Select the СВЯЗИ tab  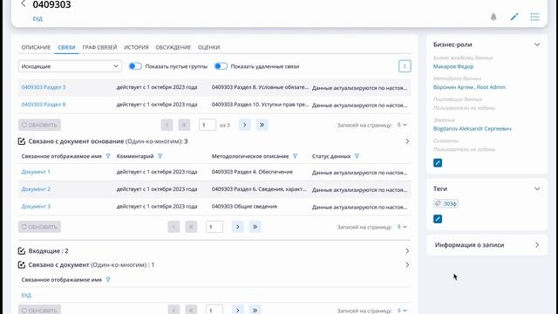[66, 47]
